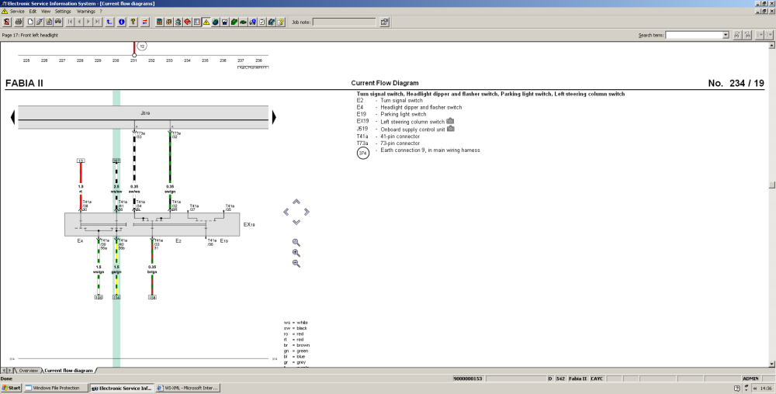This screenshot has width=776, height=394.
Task: Go to next diagram section black right arrow
Action: (274, 117)
